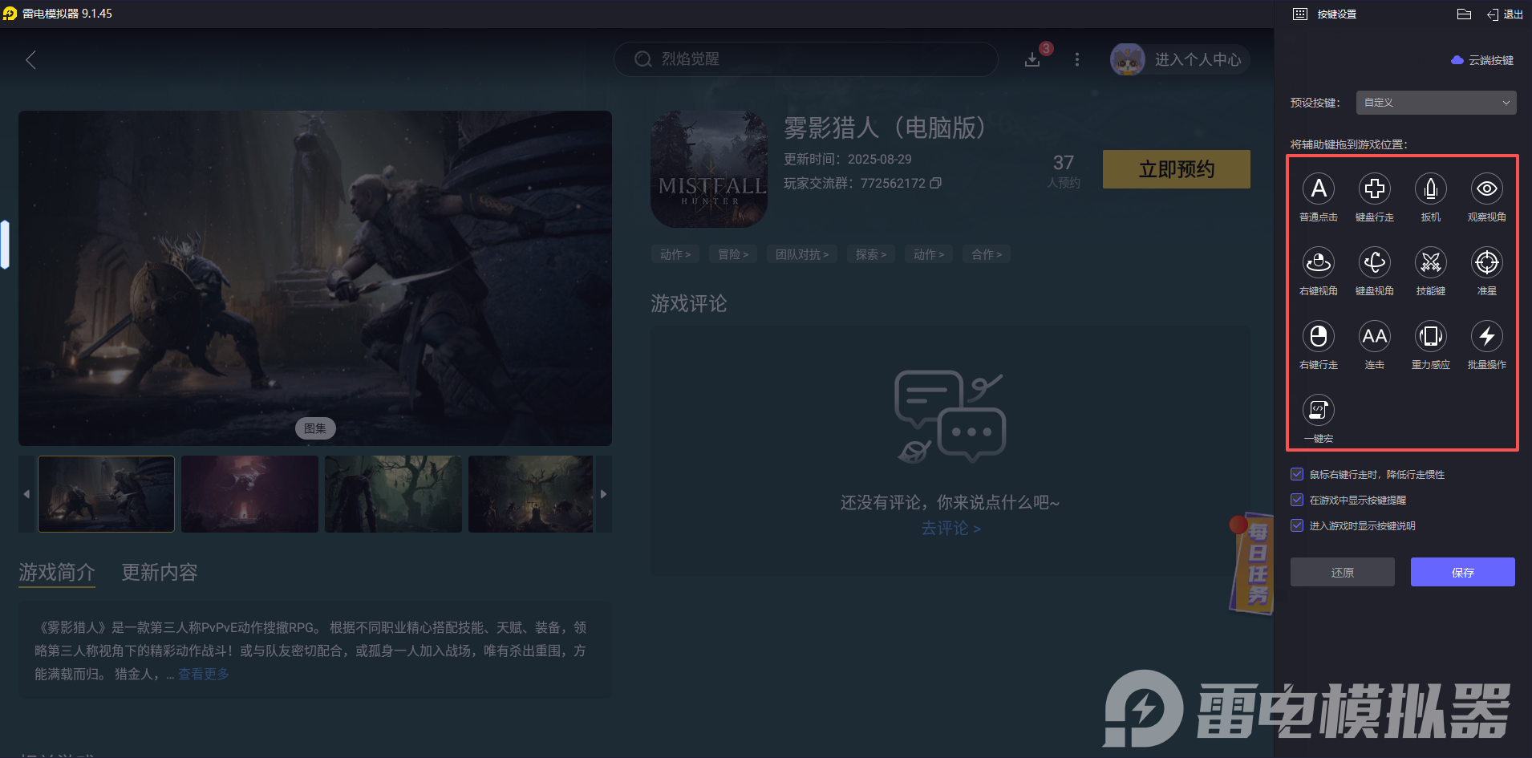
Task: Click the user avatar icon
Action: (1127, 59)
